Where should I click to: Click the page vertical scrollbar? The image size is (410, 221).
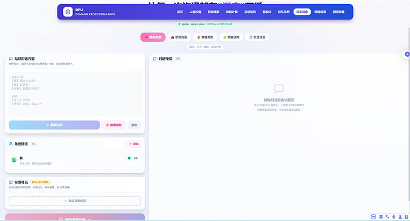coord(409,114)
